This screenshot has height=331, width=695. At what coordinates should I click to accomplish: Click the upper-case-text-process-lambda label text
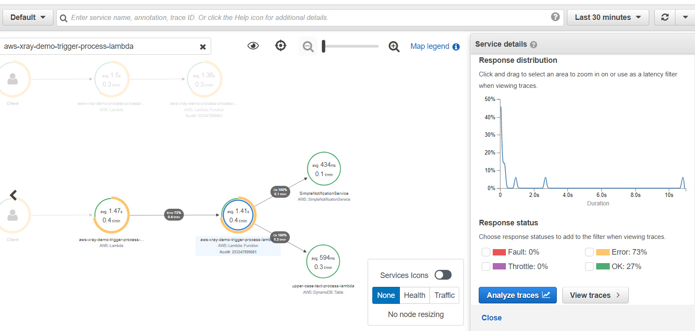(x=323, y=286)
